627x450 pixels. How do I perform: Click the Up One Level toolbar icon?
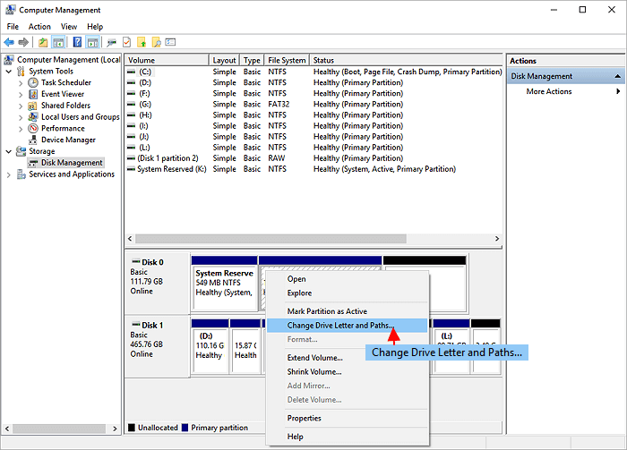[x=42, y=42]
